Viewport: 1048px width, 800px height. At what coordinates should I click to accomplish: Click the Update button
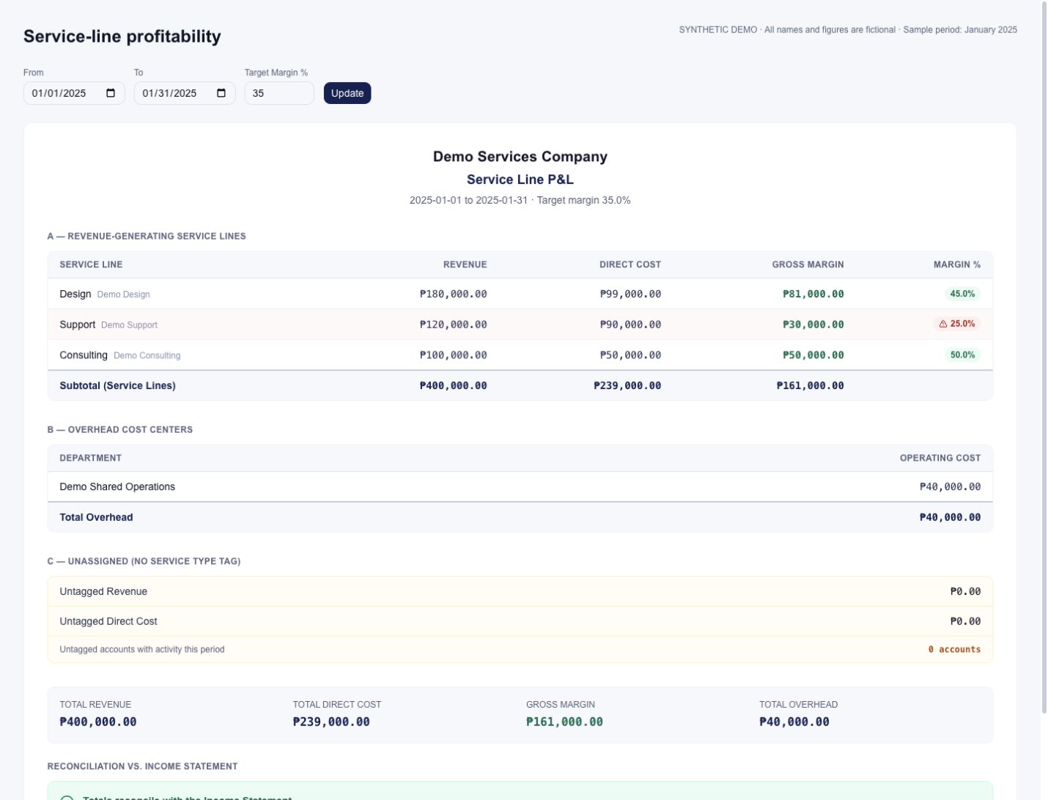click(347, 93)
